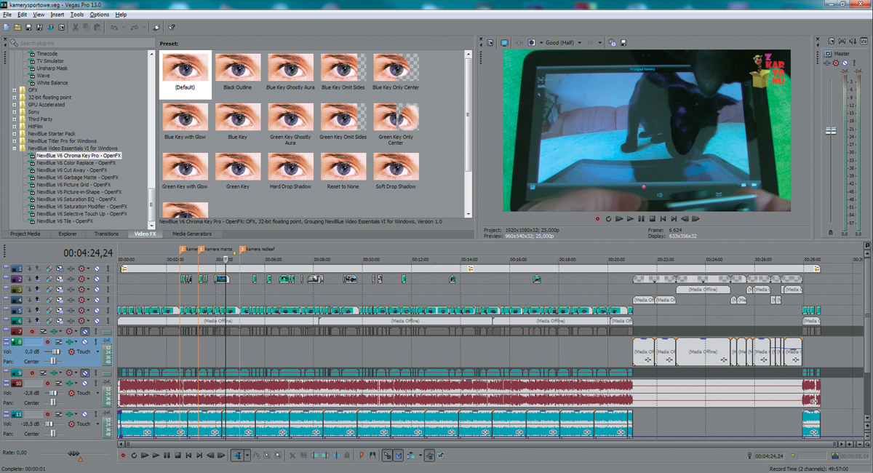Toggle mute on audio track 7
873x473 pixels.
[86, 331]
